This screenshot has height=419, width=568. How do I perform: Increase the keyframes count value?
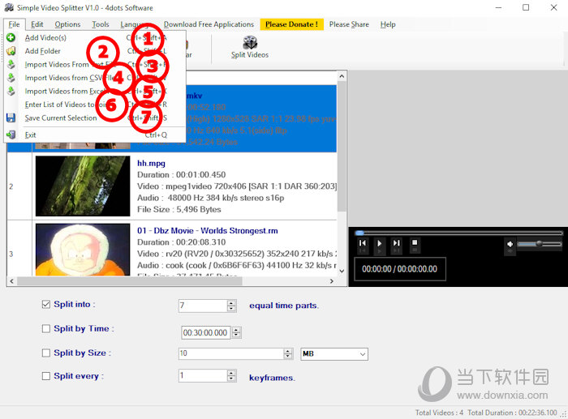(231, 373)
